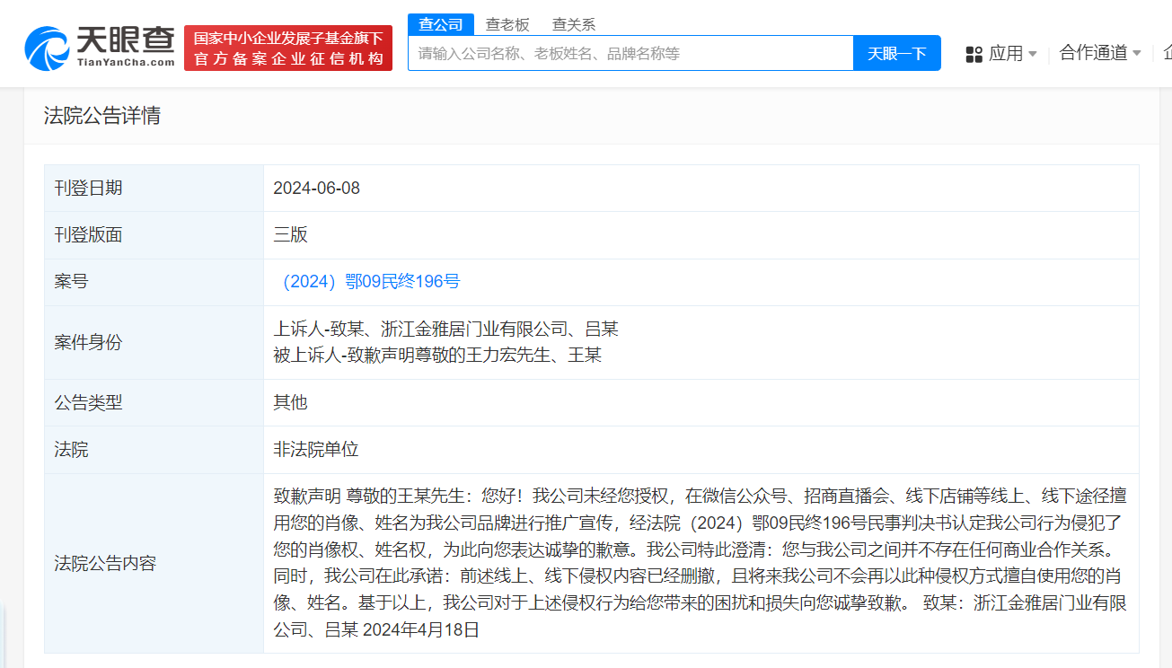Click the 法院公告内容 label cell
Screen dimensions: 1172x668
click(x=154, y=563)
